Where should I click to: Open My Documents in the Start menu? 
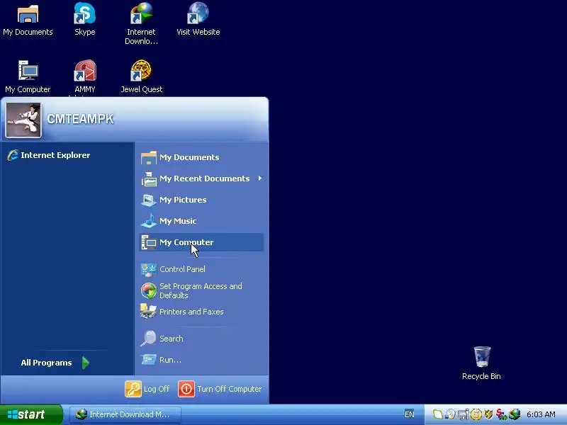(202, 157)
